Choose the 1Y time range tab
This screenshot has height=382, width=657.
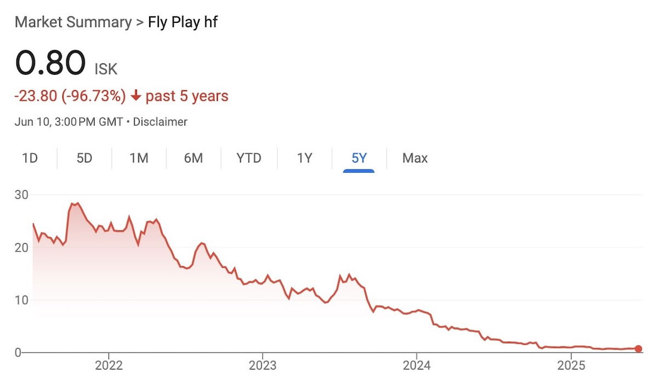click(x=304, y=158)
